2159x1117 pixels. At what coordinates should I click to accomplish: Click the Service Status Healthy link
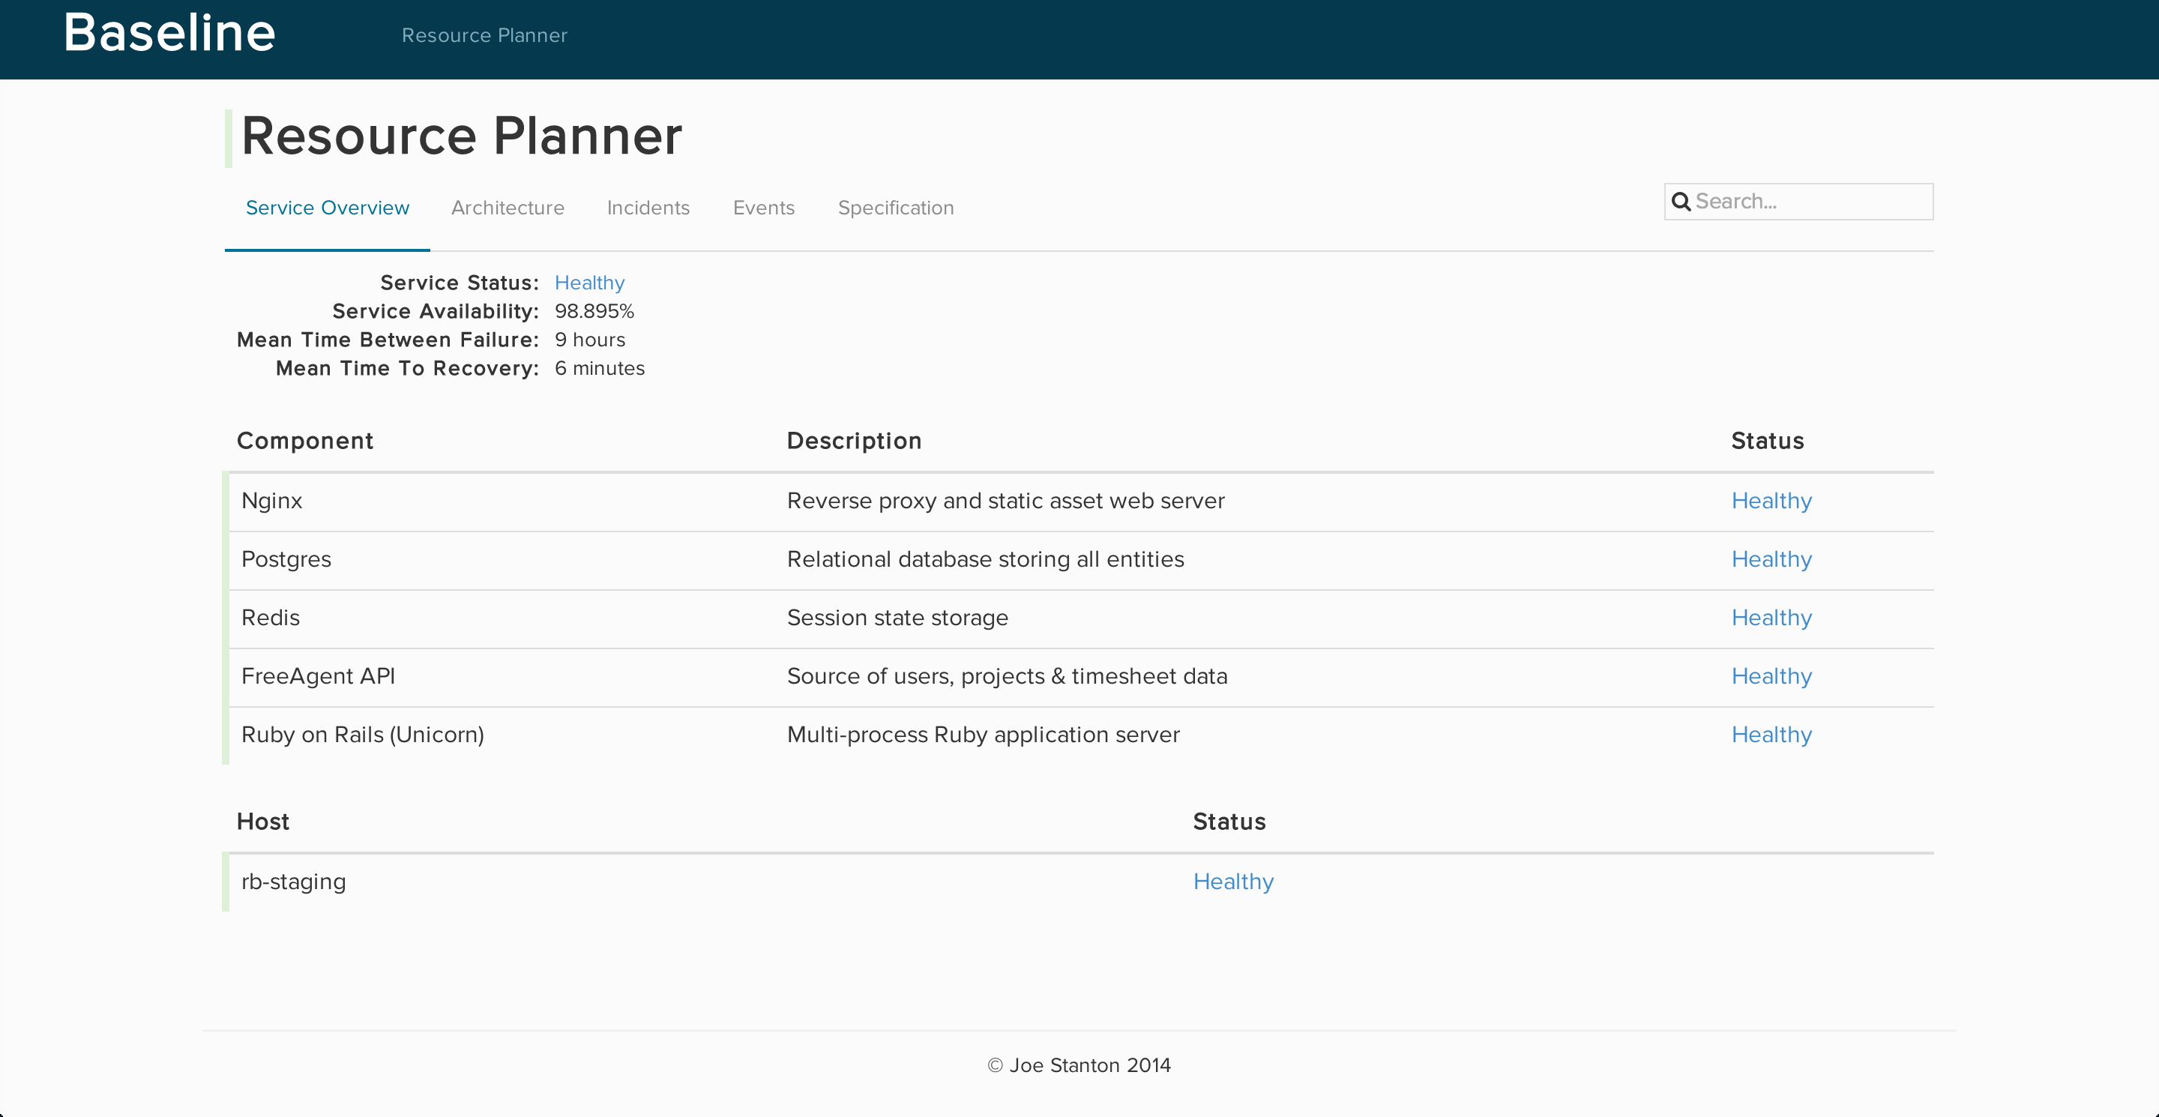click(589, 283)
